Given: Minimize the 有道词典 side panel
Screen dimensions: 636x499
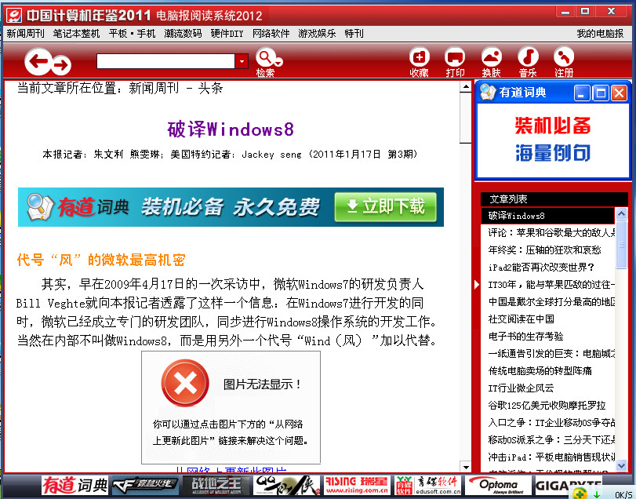Looking at the screenshot, I should point(582,93).
